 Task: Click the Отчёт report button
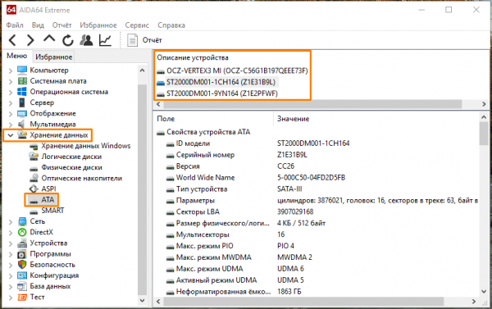coord(144,40)
